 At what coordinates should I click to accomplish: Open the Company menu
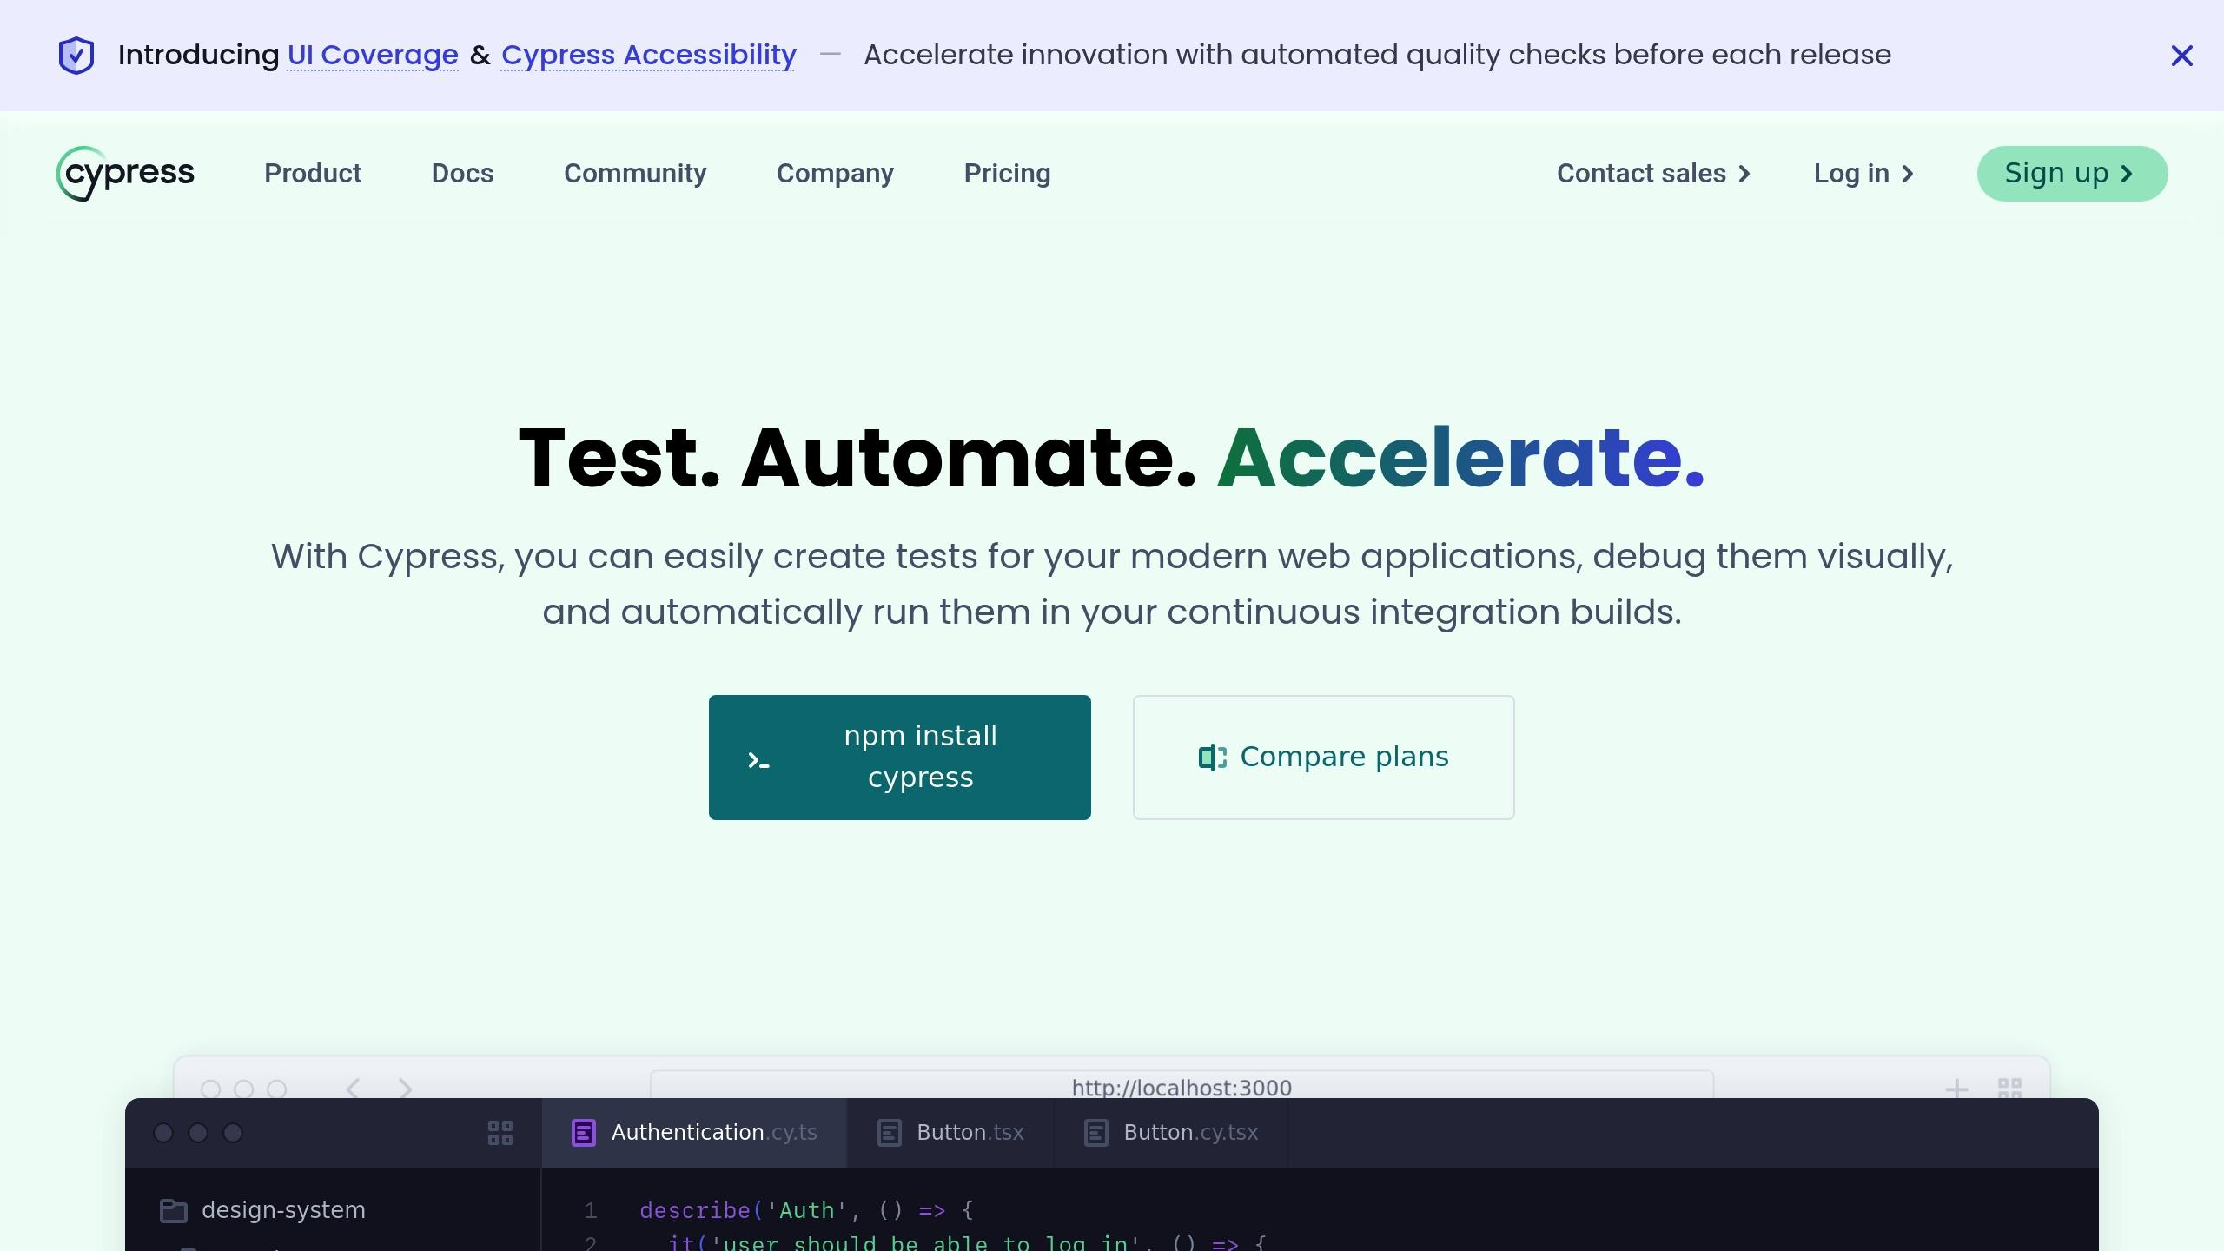point(835,174)
